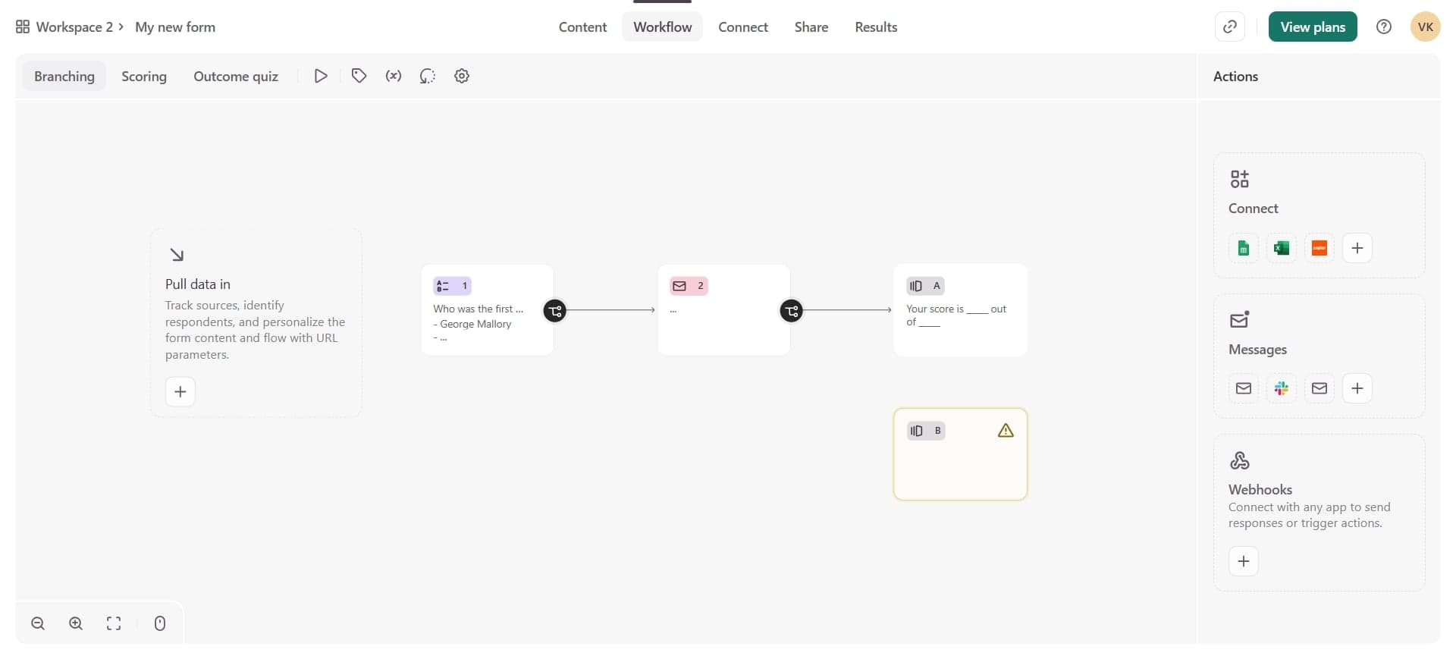This screenshot has height=659, width=1456.
Task: Open Workspace 2 breadcrumb
Action: coord(74,27)
